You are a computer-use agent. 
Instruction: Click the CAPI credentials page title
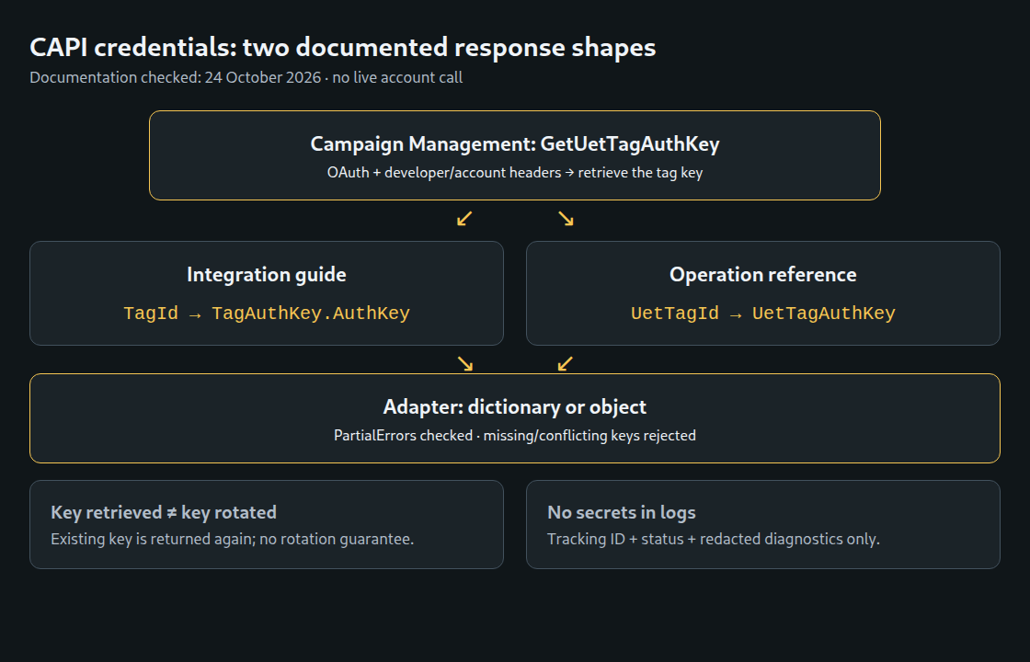point(343,47)
